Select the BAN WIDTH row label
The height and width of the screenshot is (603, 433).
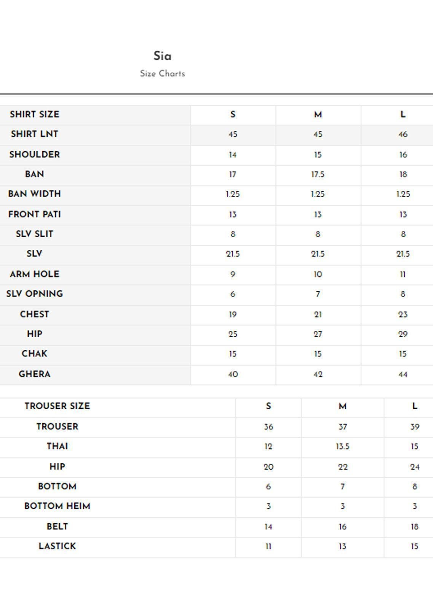click(35, 194)
